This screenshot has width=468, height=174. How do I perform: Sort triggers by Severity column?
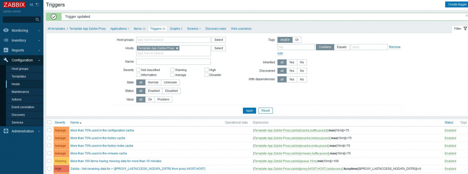(x=60, y=123)
